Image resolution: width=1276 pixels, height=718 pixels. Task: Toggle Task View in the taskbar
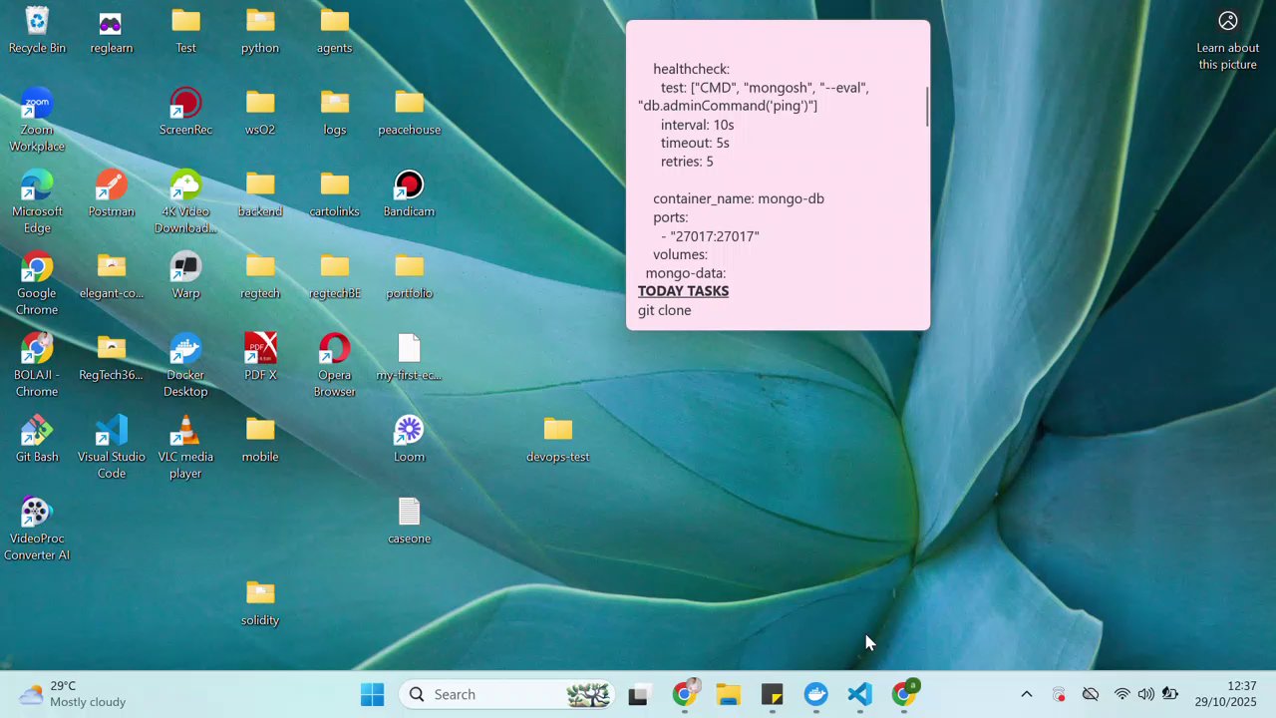pos(638,695)
